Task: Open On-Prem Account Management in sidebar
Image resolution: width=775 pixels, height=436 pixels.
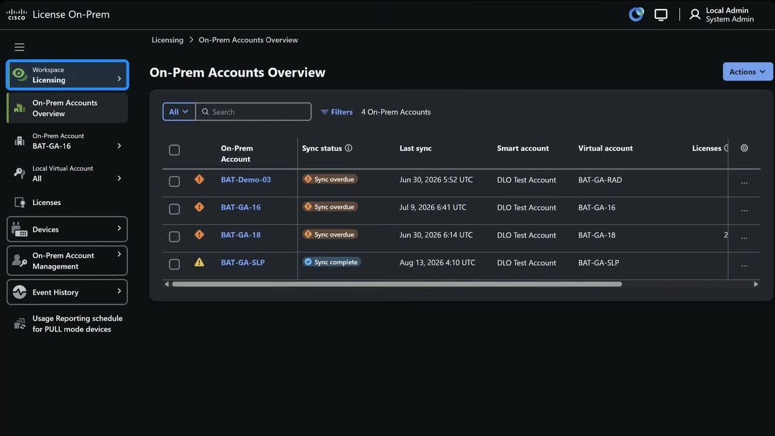Action: tap(67, 261)
